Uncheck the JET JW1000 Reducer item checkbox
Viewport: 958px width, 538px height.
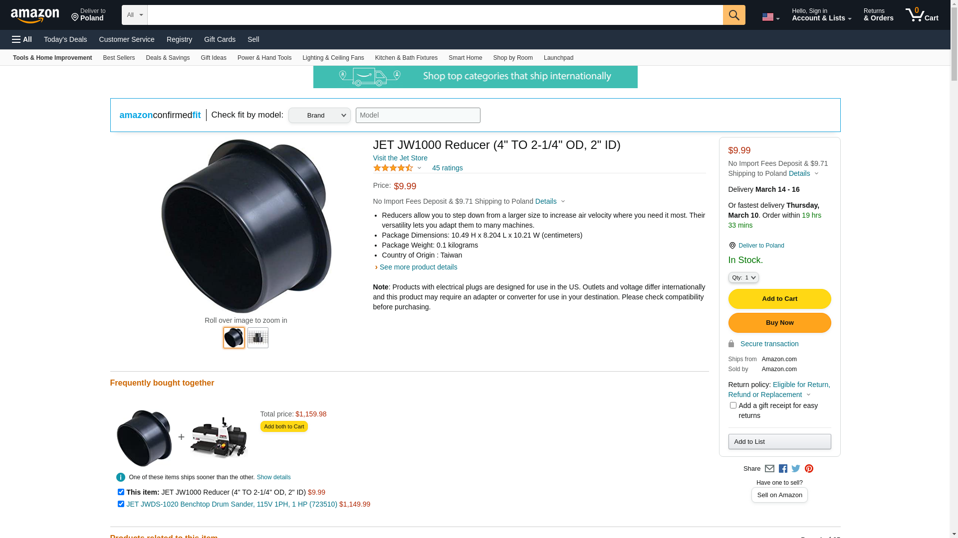[x=121, y=492]
